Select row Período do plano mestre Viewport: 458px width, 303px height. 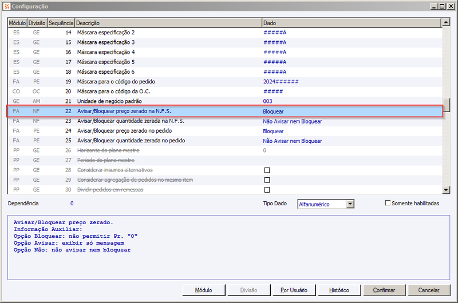click(x=224, y=160)
